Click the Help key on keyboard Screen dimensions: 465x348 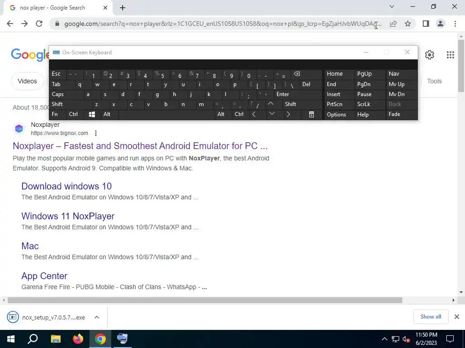coord(370,115)
